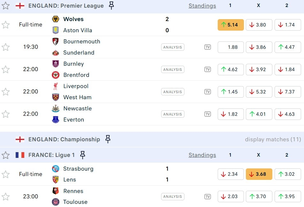The image size is (304, 207).
Task: Open Analysis for Burnley vs Brentford
Action: pos(173,70)
